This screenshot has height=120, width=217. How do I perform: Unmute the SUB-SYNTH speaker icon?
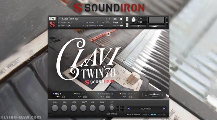point(125,97)
